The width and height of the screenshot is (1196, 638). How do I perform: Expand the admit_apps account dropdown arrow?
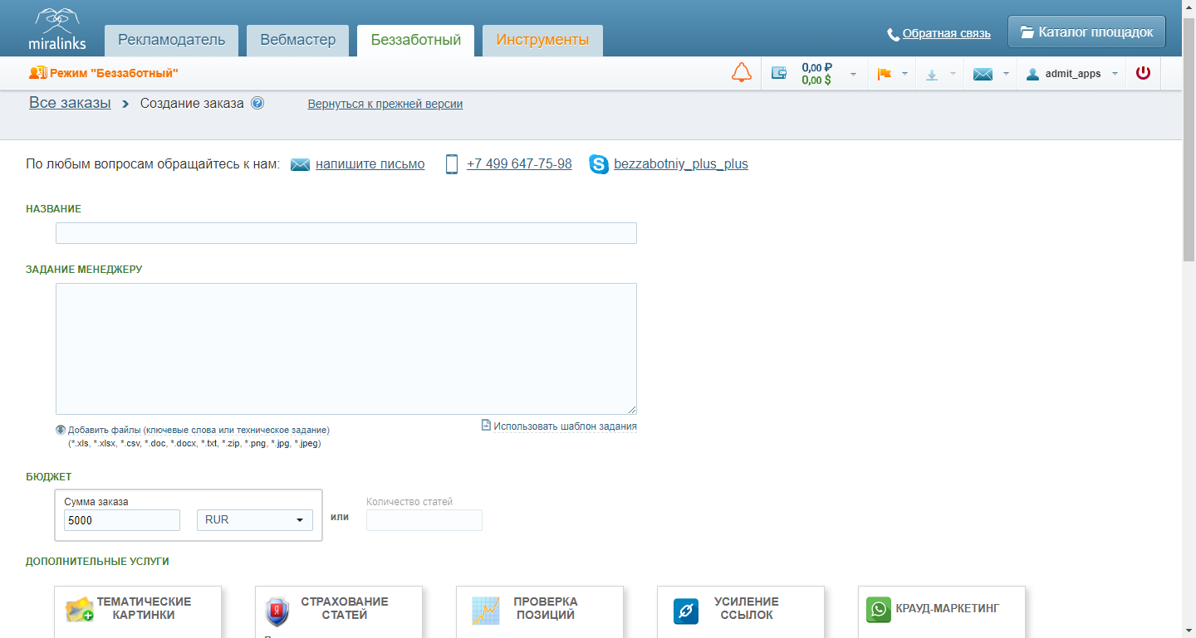click(1115, 75)
